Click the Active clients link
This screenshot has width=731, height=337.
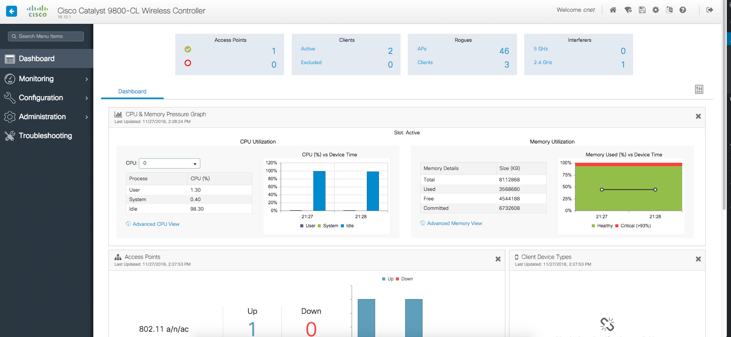308,49
